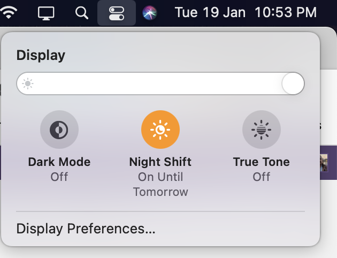Viewport: 337px width, 258px height.
Task: Click the brightness slider white knob
Action: (x=293, y=84)
